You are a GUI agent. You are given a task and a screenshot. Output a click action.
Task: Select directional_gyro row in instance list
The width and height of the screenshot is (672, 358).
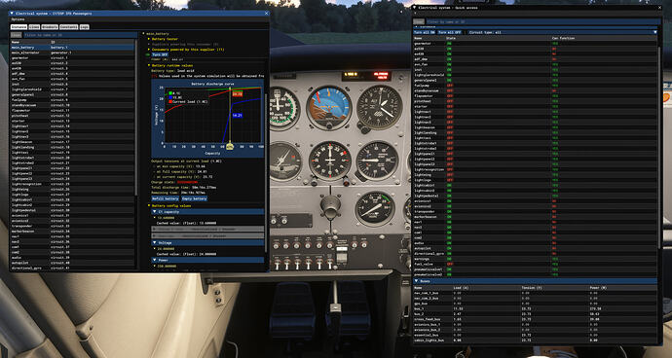pos(72,268)
